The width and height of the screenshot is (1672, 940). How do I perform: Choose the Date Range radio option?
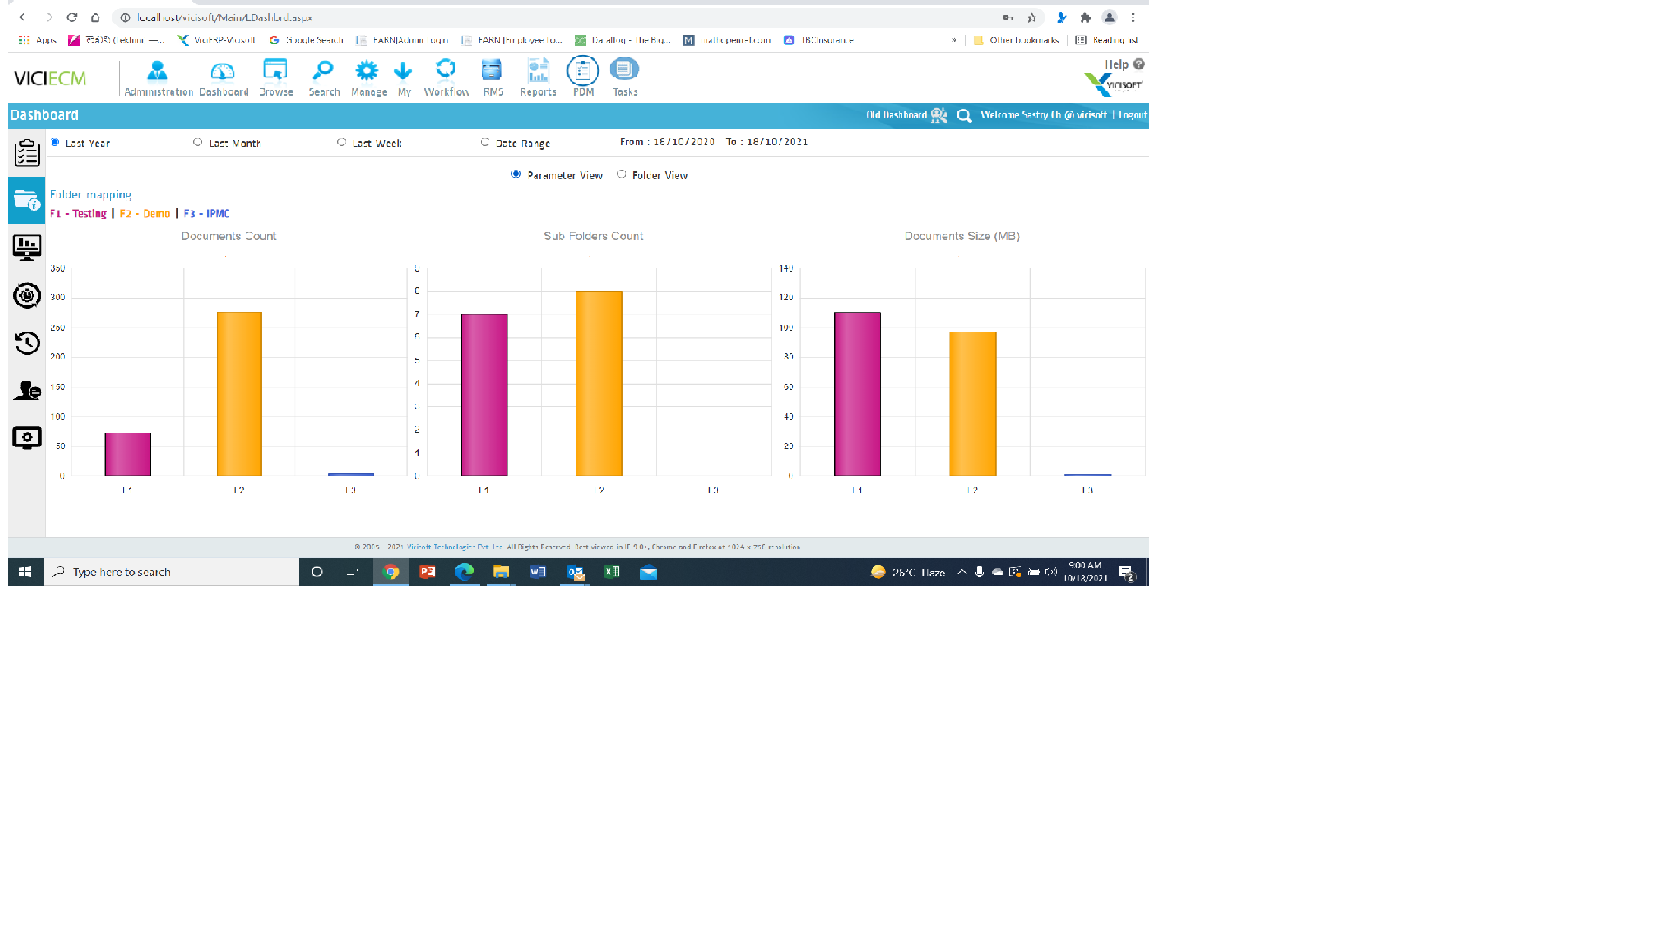[485, 143]
